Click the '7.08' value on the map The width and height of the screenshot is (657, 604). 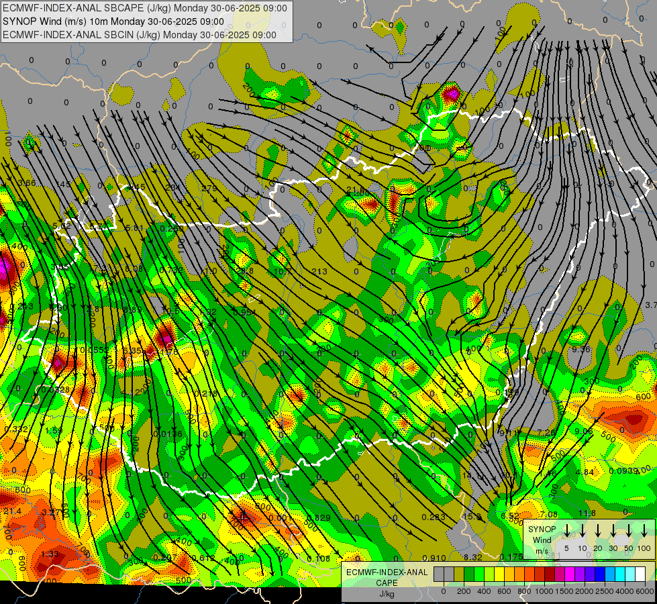[548, 514]
